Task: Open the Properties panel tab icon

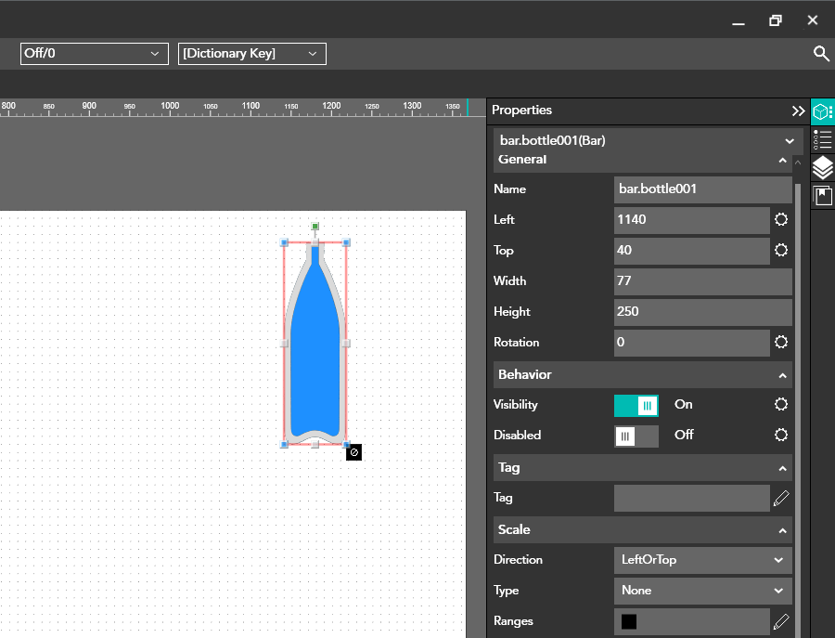Action: coord(822,111)
